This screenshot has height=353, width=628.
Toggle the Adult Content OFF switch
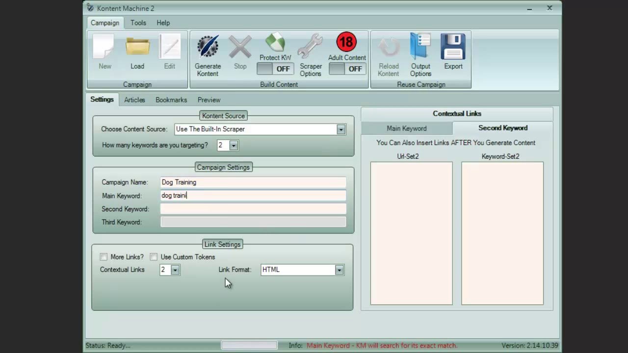pos(346,69)
